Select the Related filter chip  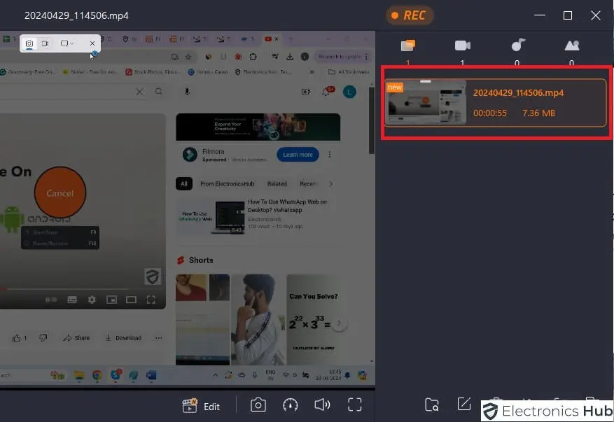click(277, 183)
